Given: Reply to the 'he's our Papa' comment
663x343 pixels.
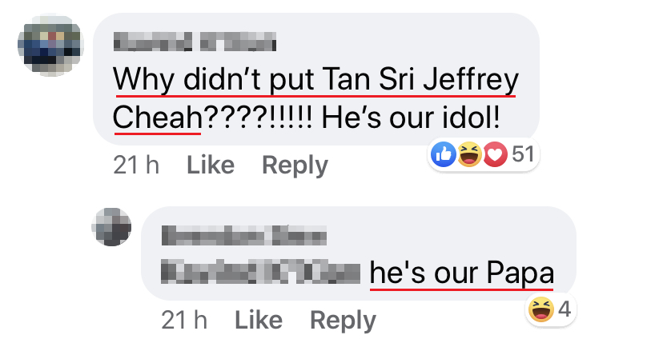Looking at the screenshot, I should click(x=343, y=321).
